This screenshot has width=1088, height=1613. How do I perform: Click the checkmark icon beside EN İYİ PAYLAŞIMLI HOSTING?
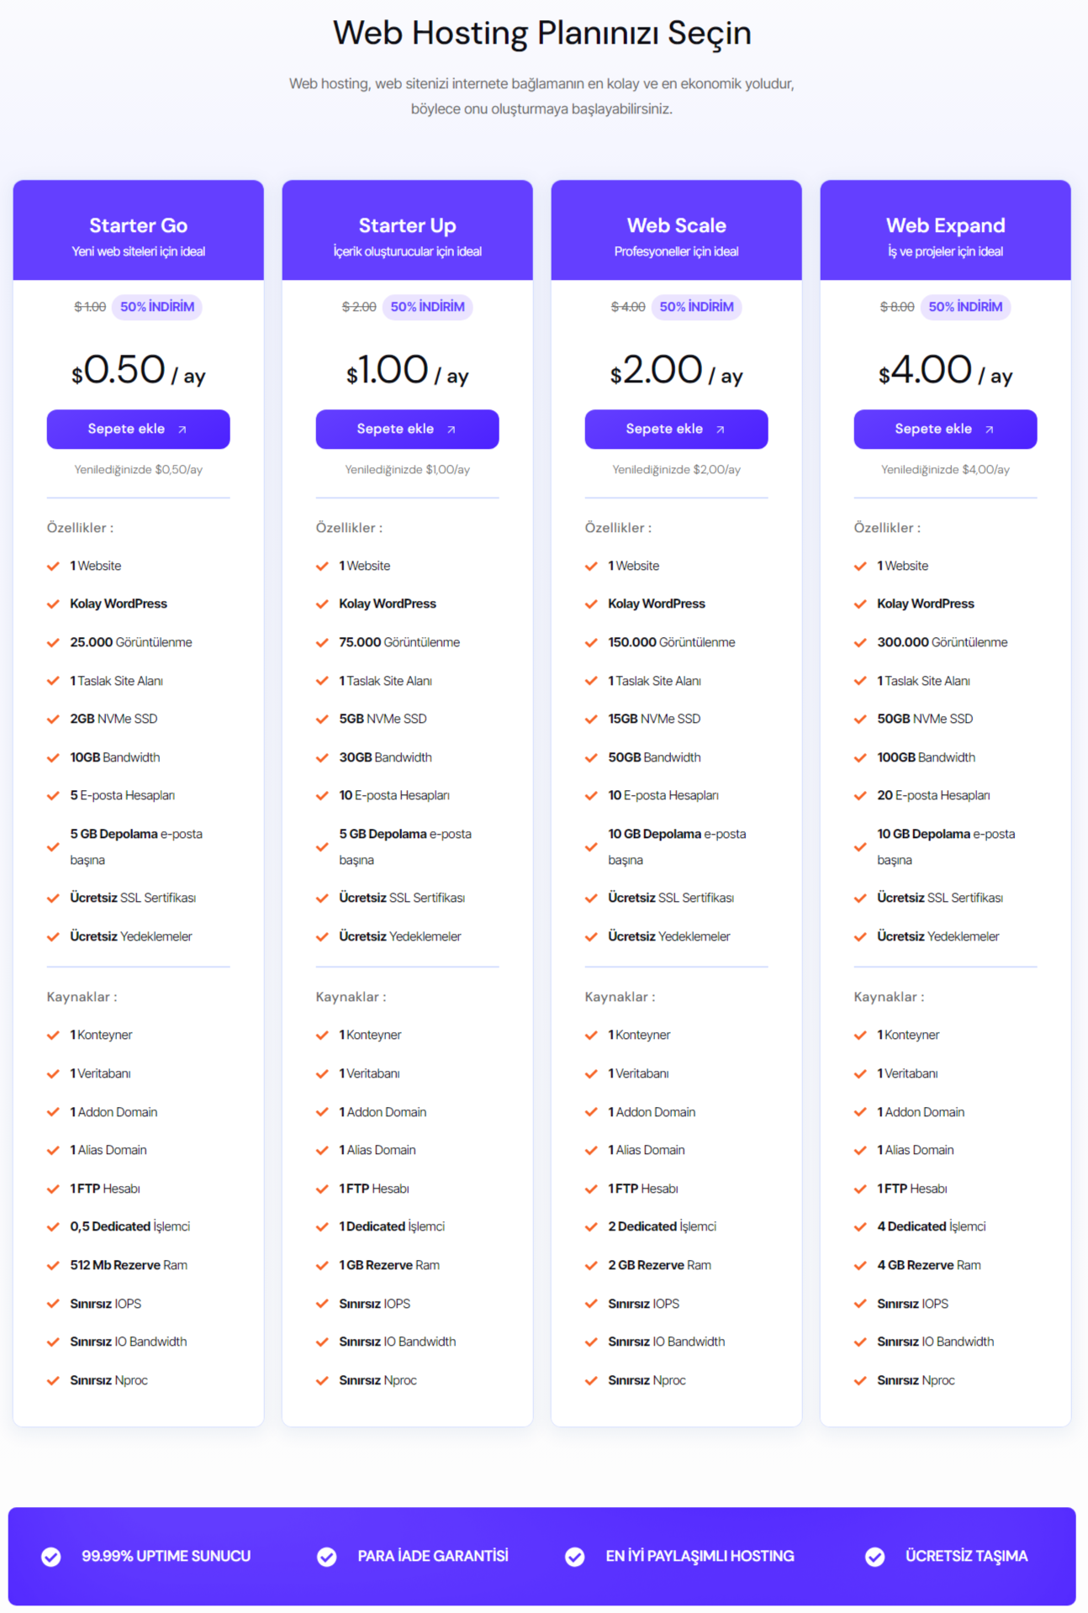[x=575, y=1557]
